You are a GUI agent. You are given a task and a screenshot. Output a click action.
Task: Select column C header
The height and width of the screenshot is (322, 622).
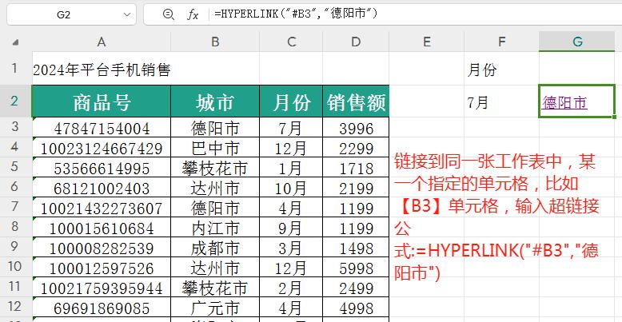(291, 42)
